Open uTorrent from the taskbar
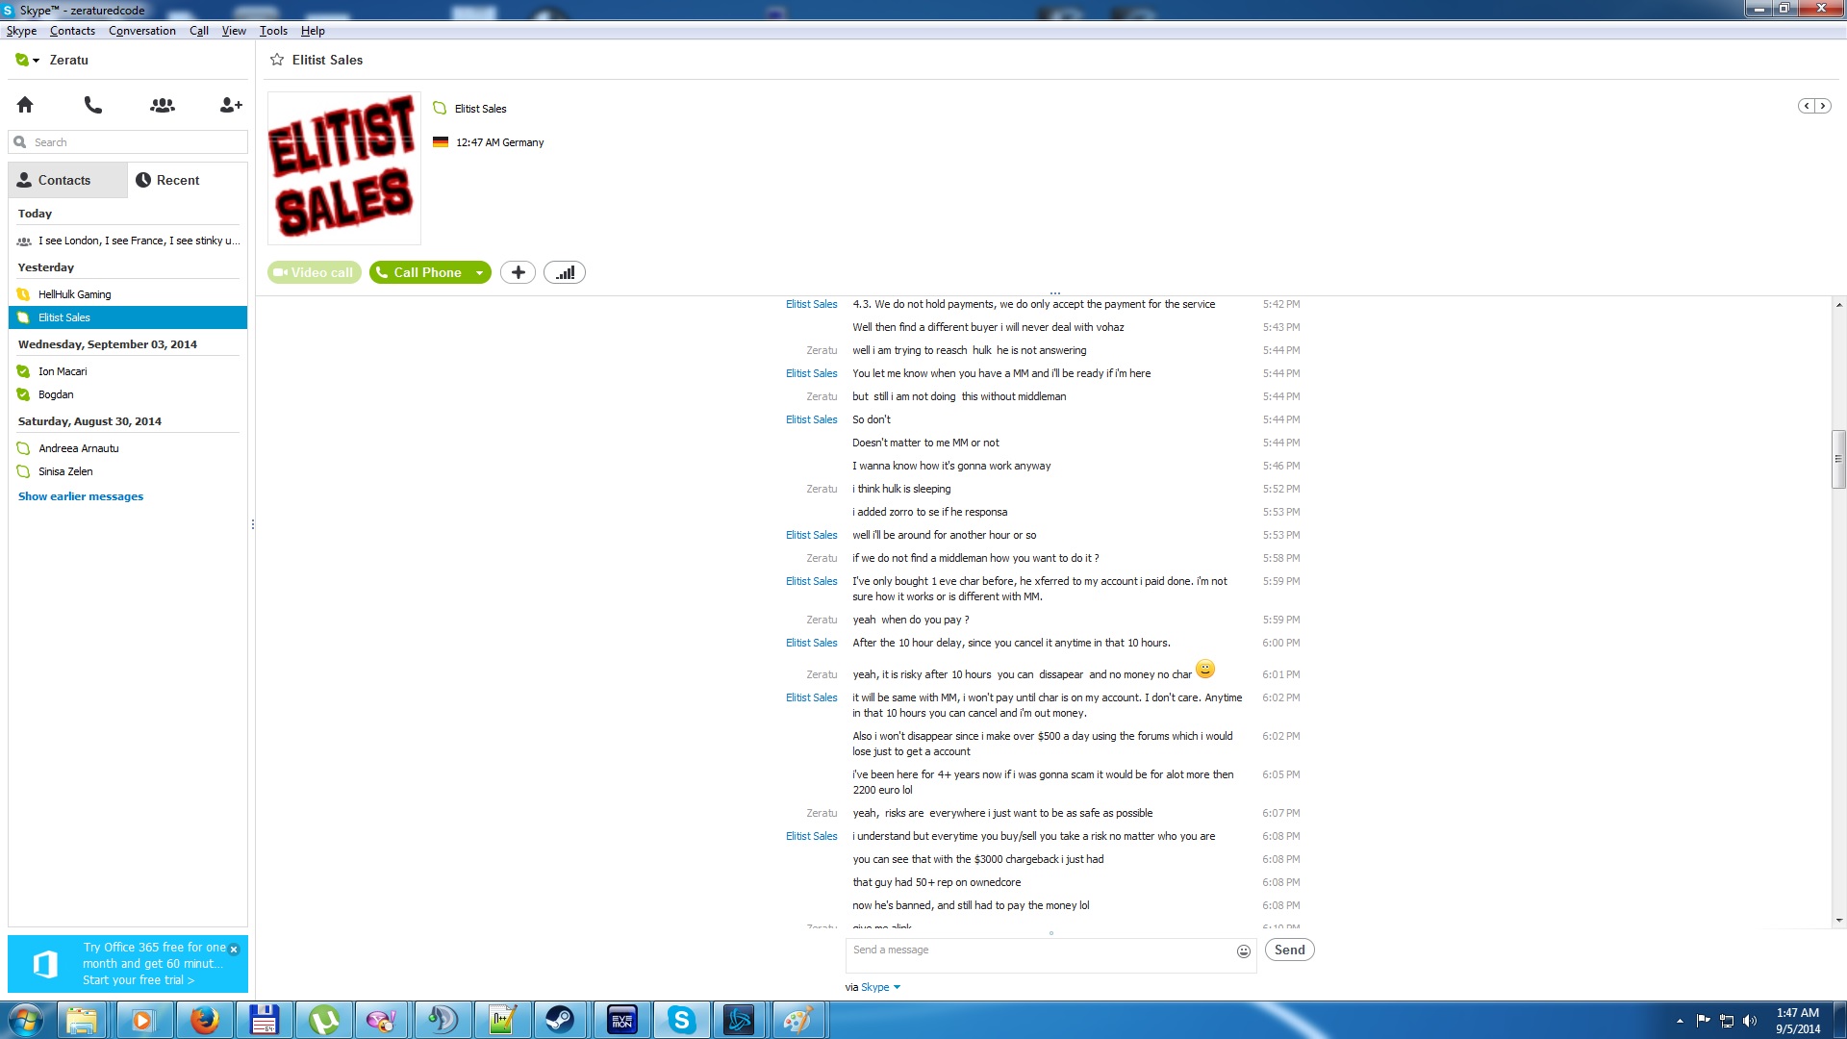 coord(323,1020)
